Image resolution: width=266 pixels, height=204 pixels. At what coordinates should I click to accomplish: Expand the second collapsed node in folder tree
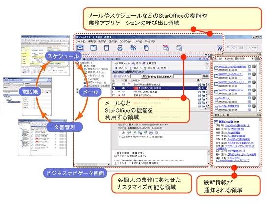(x=77, y=92)
